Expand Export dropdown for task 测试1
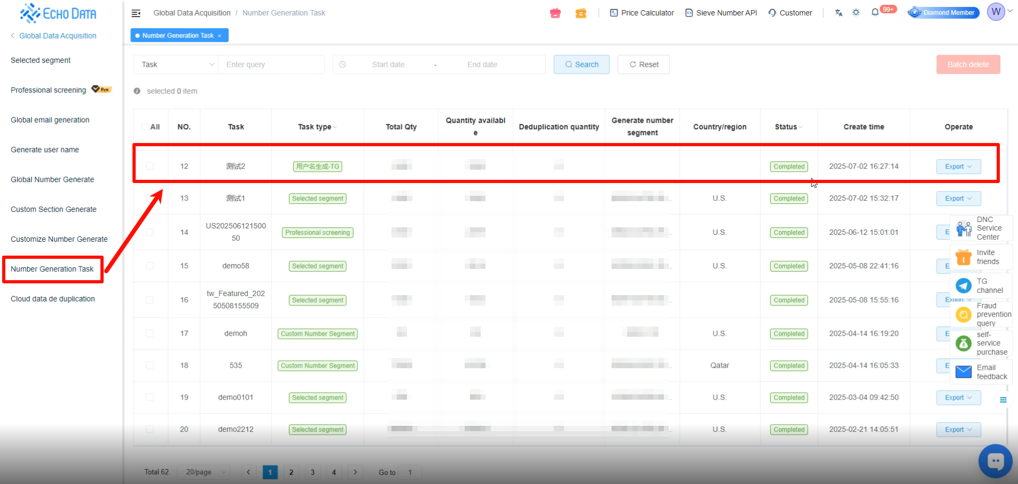 coord(958,199)
